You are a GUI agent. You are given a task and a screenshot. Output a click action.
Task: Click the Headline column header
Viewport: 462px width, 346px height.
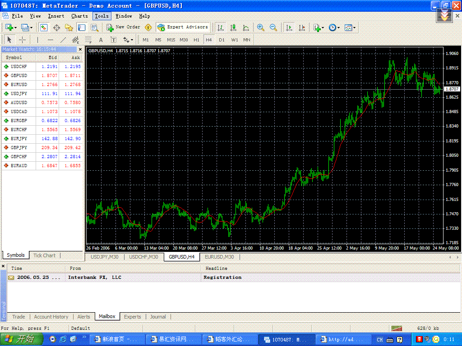pos(331,269)
